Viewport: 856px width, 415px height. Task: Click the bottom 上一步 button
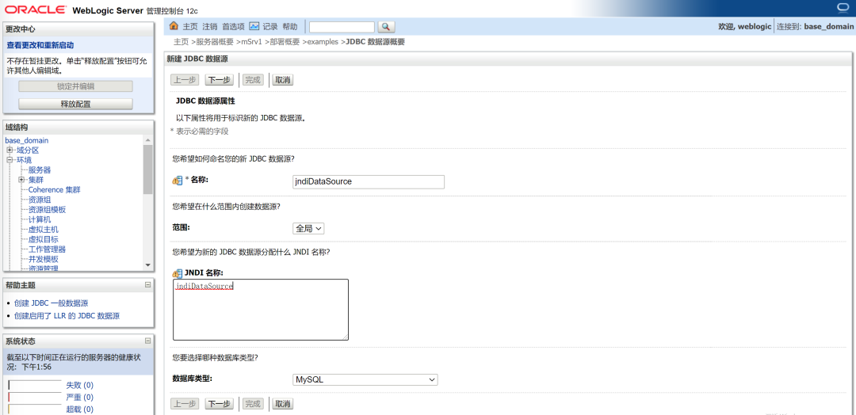pyautogui.click(x=185, y=404)
